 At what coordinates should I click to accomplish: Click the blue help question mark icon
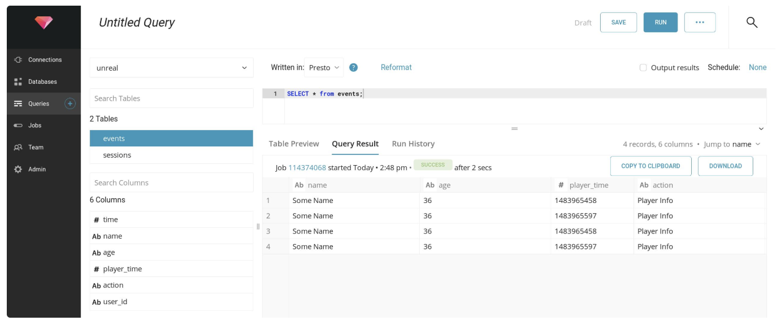[x=353, y=67]
